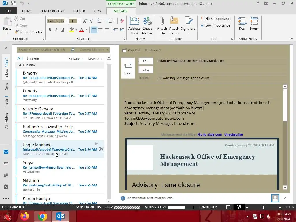This screenshot has height=222, width=296.
Task: Open the FILE tab
Action: point(8,11)
